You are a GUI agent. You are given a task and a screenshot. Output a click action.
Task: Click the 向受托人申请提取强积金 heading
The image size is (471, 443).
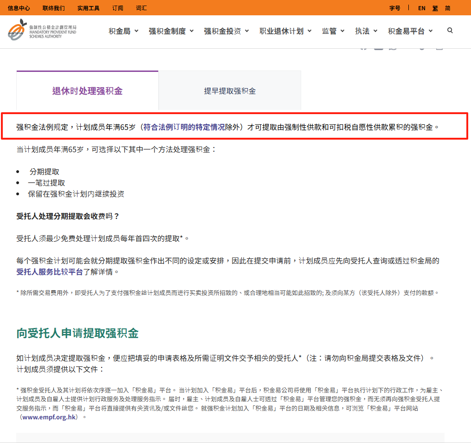pyautogui.click(x=77, y=333)
